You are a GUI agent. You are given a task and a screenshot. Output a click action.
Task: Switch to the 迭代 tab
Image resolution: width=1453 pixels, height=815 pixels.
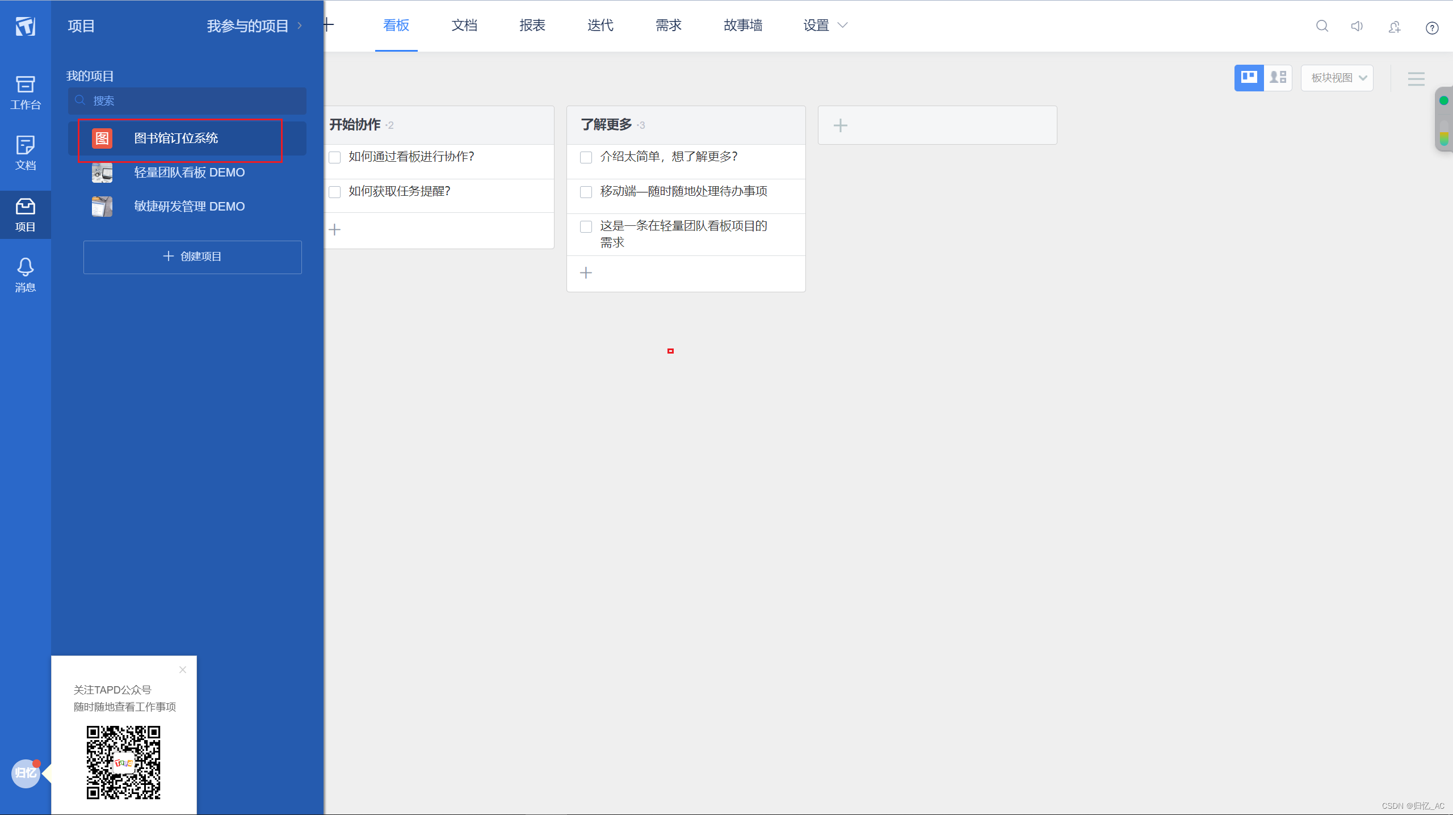point(600,26)
